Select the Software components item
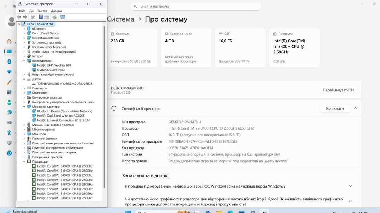 pyautogui.click(x=46, y=42)
